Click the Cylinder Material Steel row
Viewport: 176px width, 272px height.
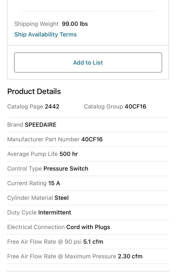pyautogui.click(x=88, y=198)
